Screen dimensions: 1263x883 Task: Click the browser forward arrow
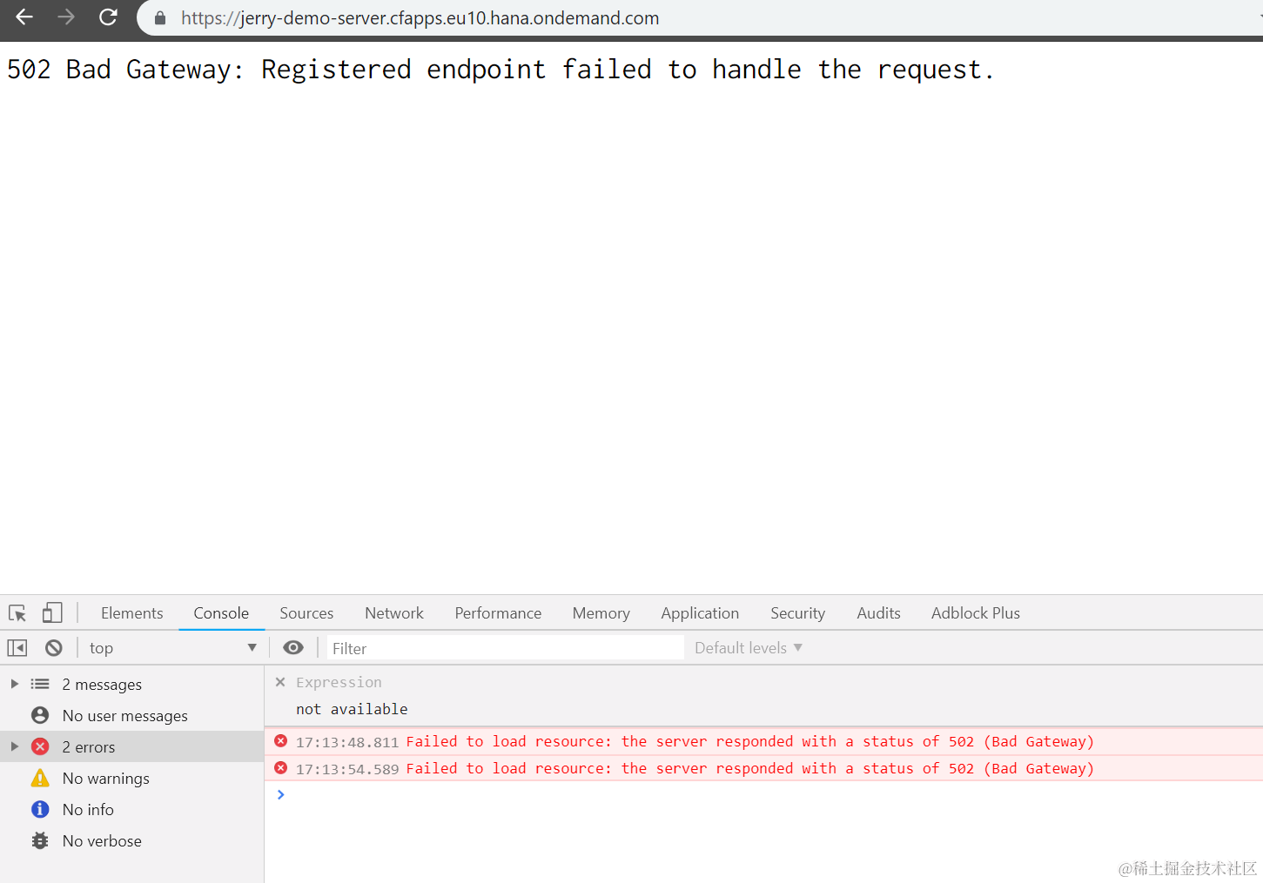coord(66,17)
